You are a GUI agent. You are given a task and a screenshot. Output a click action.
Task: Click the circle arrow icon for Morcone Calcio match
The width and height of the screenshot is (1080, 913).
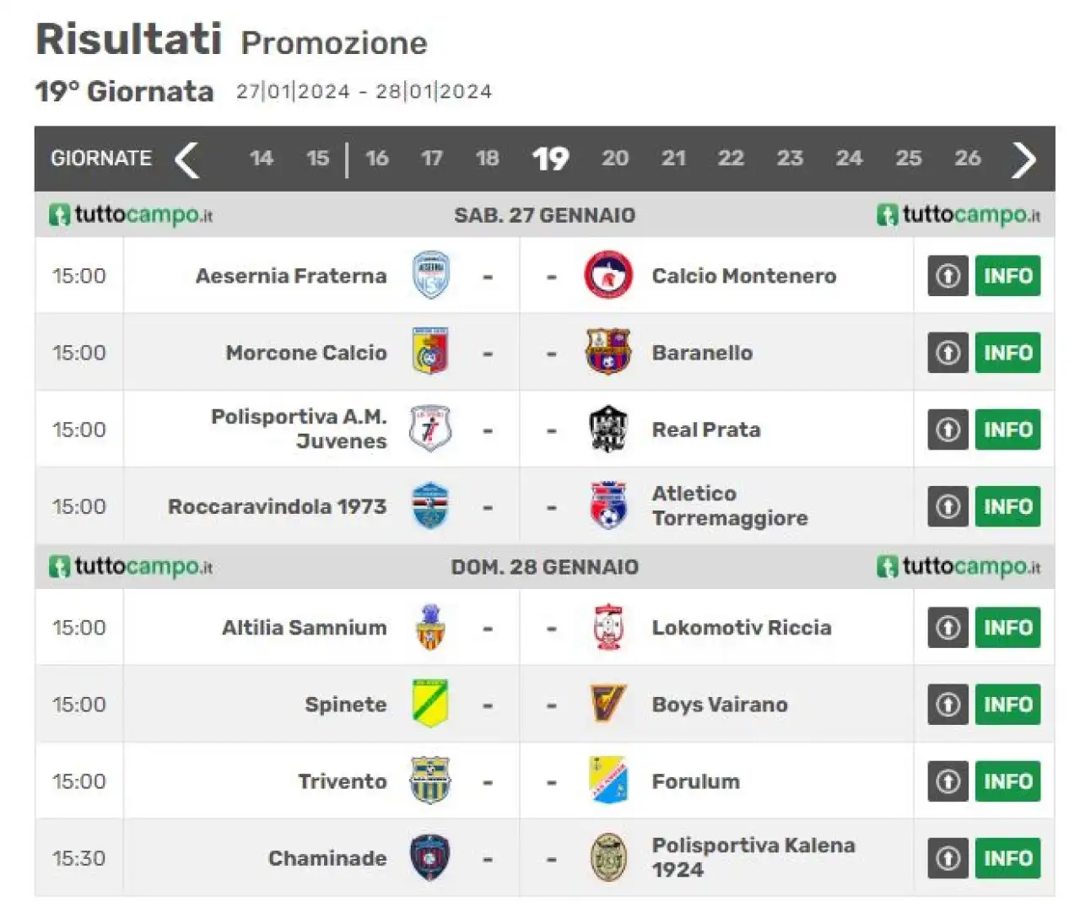point(948,352)
